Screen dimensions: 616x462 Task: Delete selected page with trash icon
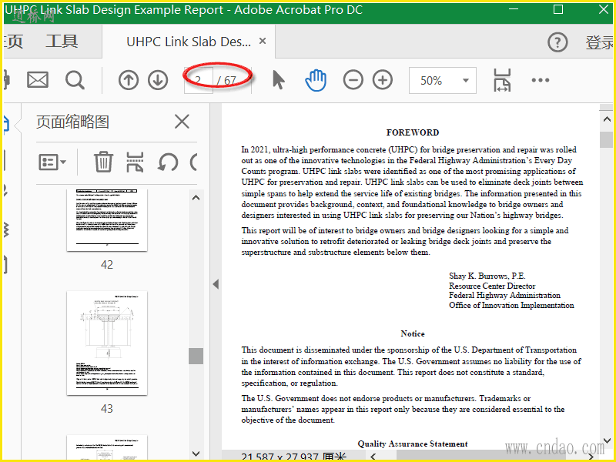click(103, 162)
